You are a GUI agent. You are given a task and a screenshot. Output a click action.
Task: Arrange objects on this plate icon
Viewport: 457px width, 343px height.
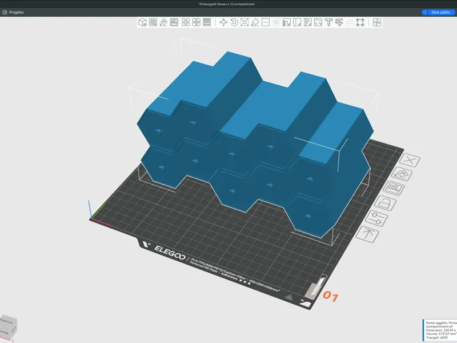(394, 188)
